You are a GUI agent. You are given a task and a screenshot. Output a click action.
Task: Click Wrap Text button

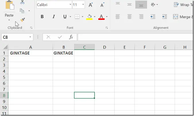pyautogui.click(x=183, y=5)
